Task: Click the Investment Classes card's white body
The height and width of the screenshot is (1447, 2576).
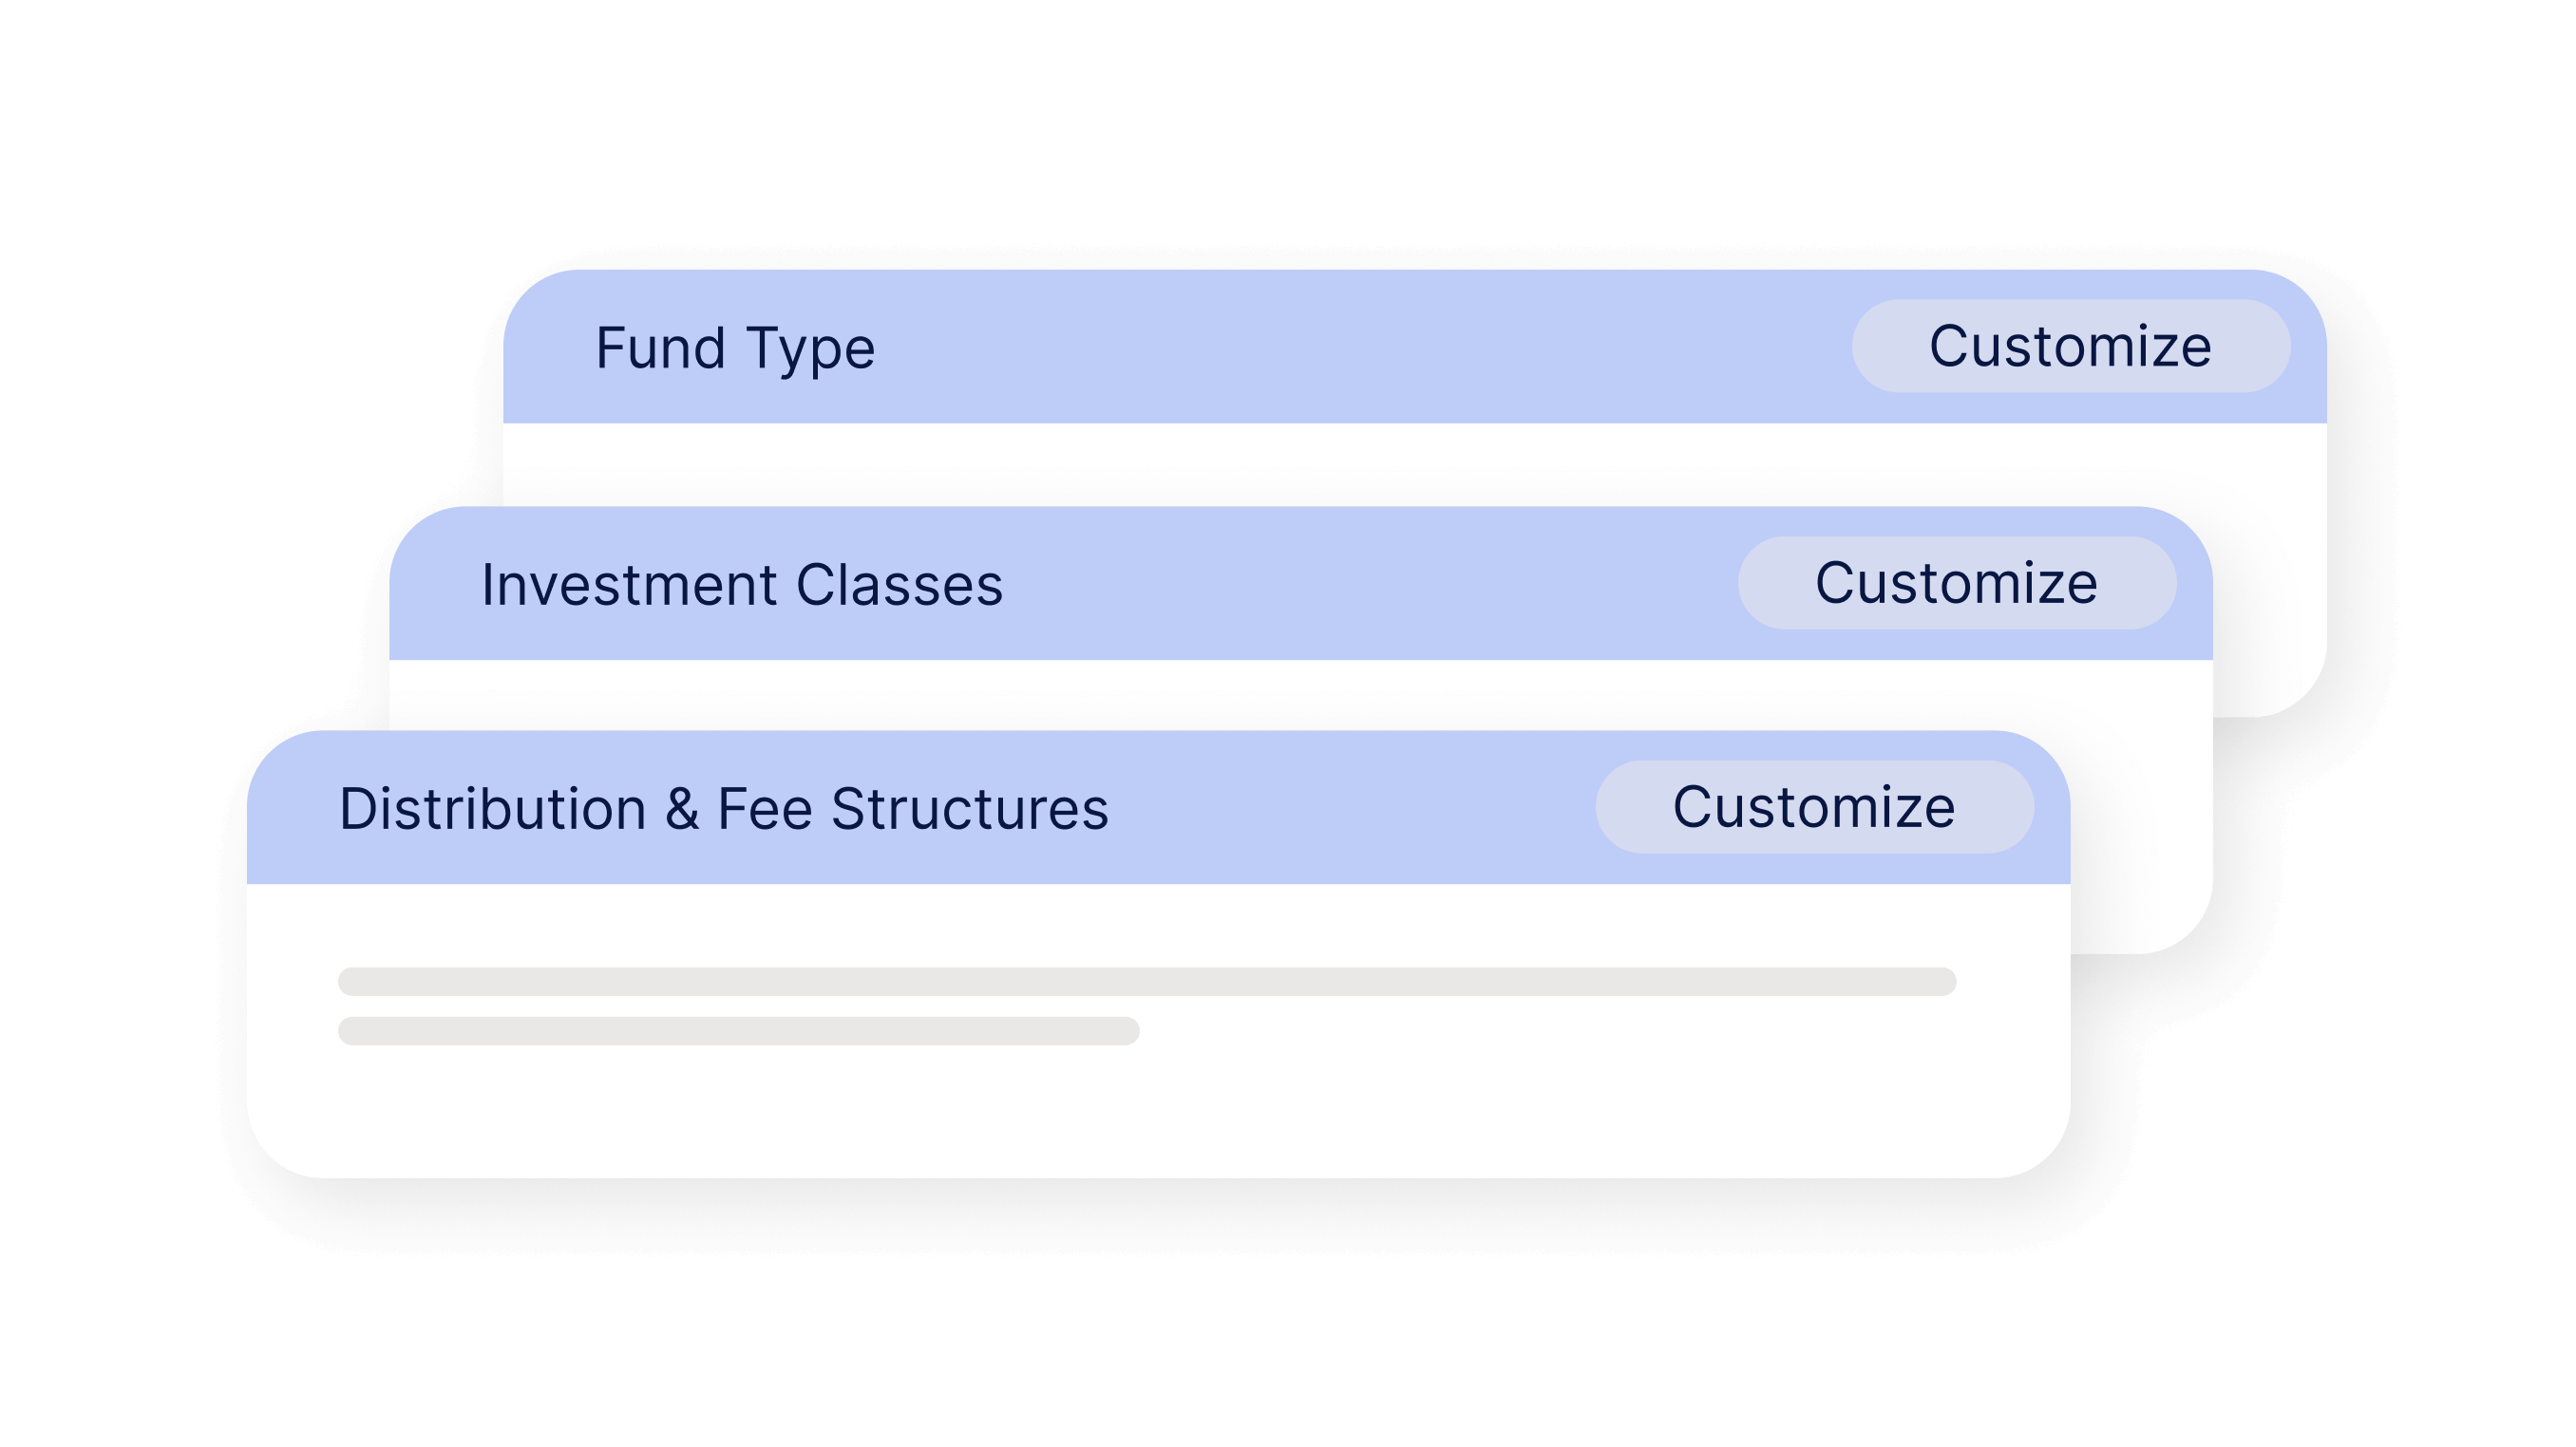Action: point(1300,694)
